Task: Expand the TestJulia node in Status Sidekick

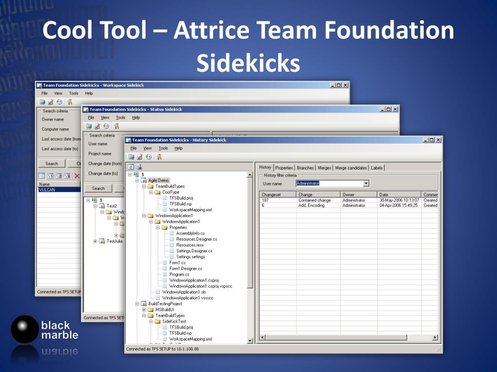Action: coord(95,241)
